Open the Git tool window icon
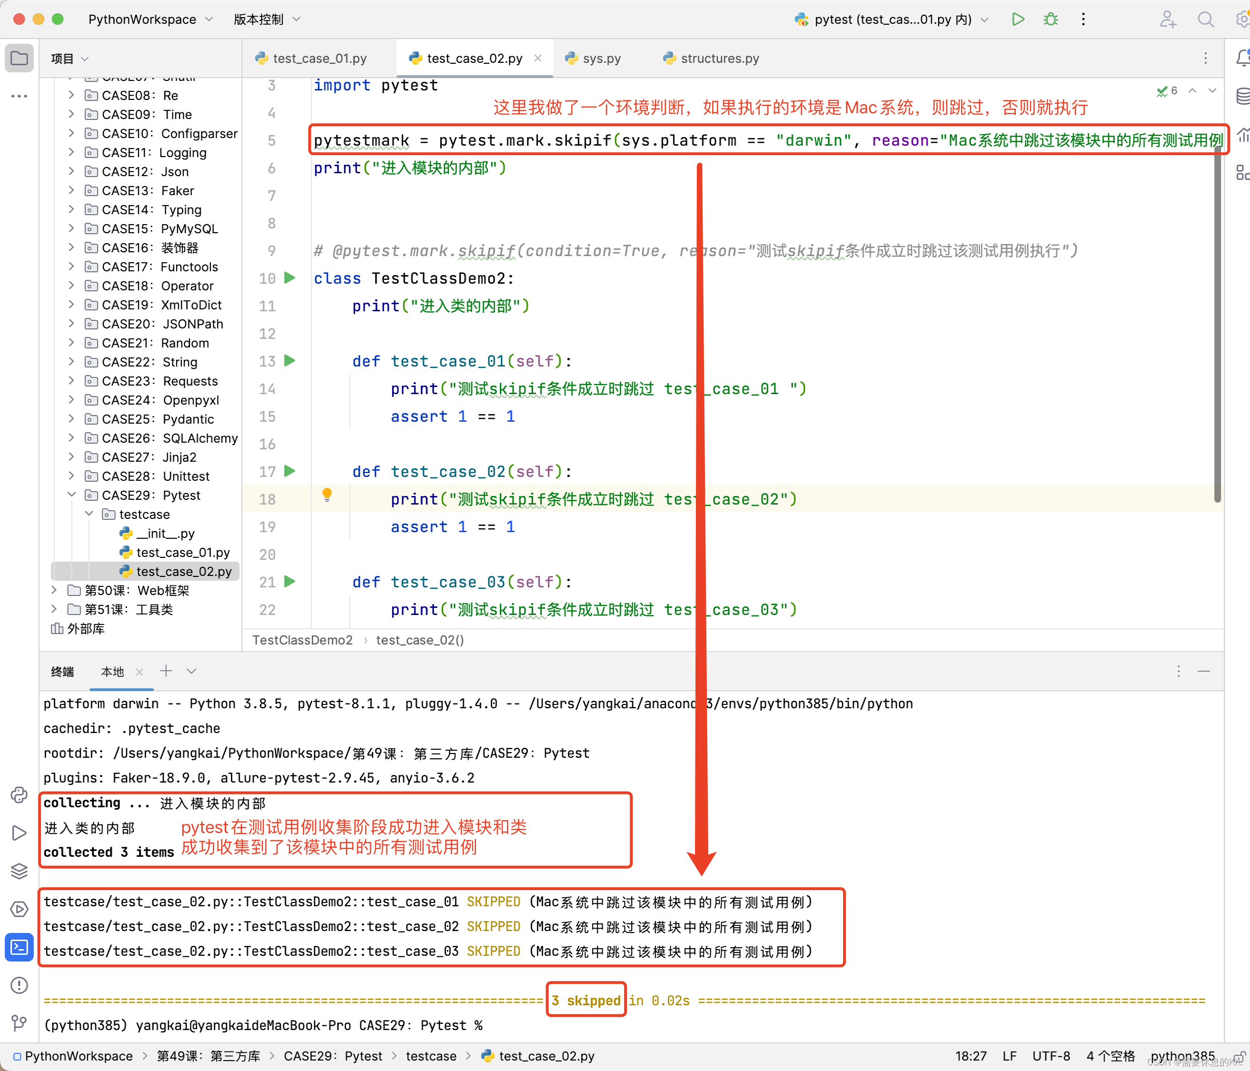The height and width of the screenshot is (1071, 1250). (x=20, y=1023)
